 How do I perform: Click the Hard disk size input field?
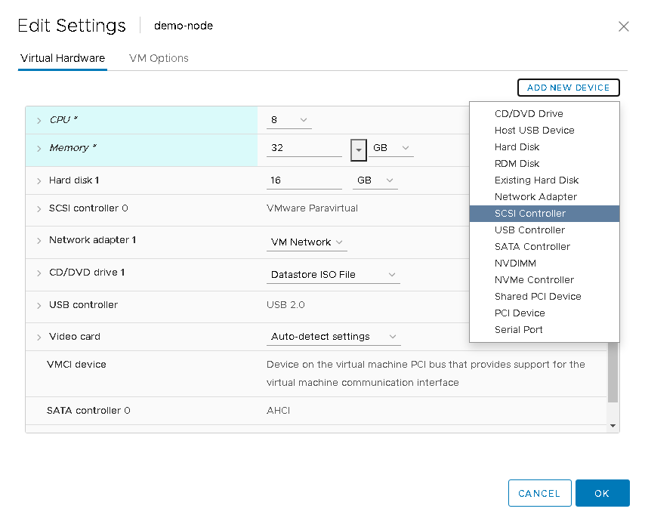[304, 180]
